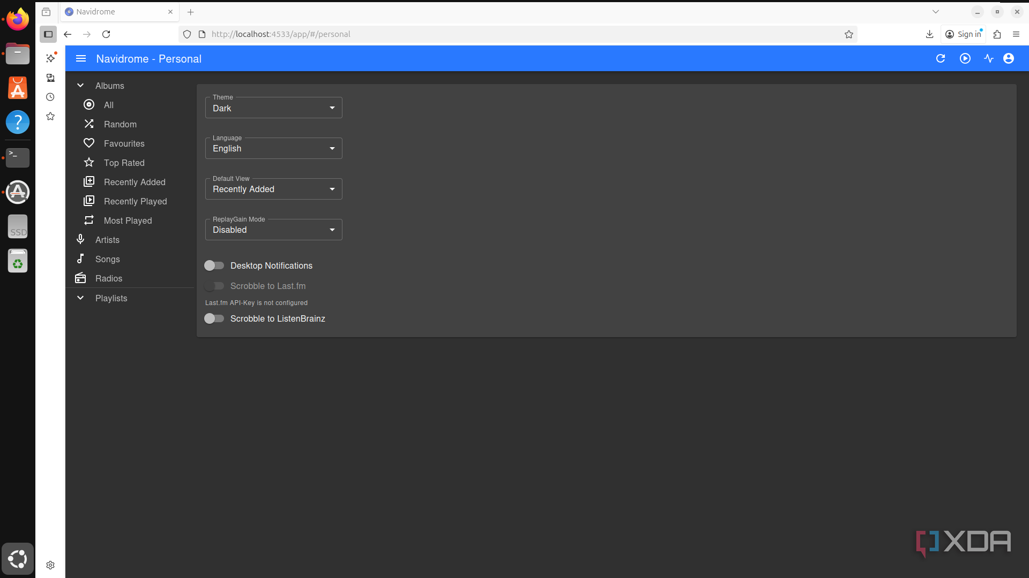
Task: Open Firefox sidebar bookmarks star
Action: (50, 116)
